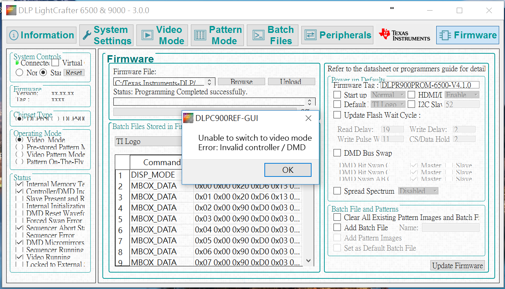This screenshot has width=505, height=289.
Task: Switch to Peripherals tab
Action: pos(337,35)
